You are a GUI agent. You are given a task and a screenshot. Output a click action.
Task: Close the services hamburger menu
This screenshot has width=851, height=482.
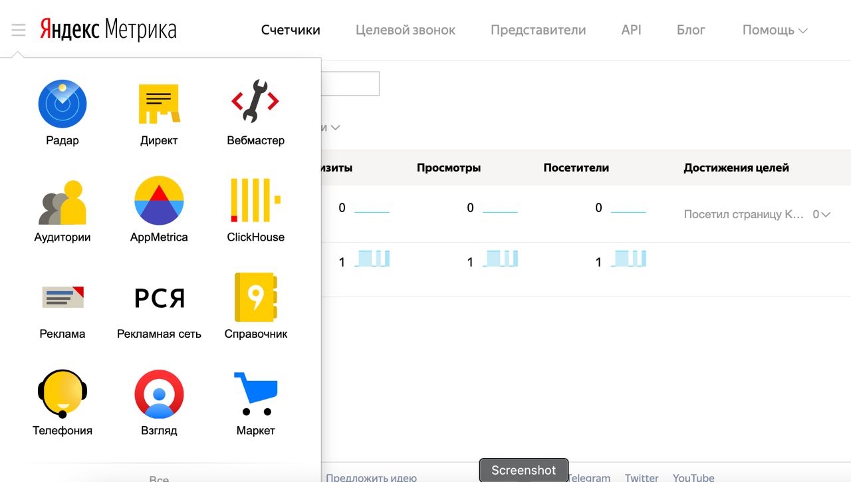point(19,30)
